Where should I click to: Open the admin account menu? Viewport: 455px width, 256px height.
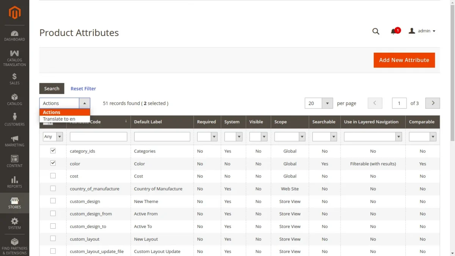pos(422,31)
